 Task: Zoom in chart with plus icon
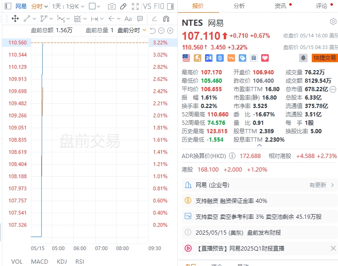click(x=170, y=31)
